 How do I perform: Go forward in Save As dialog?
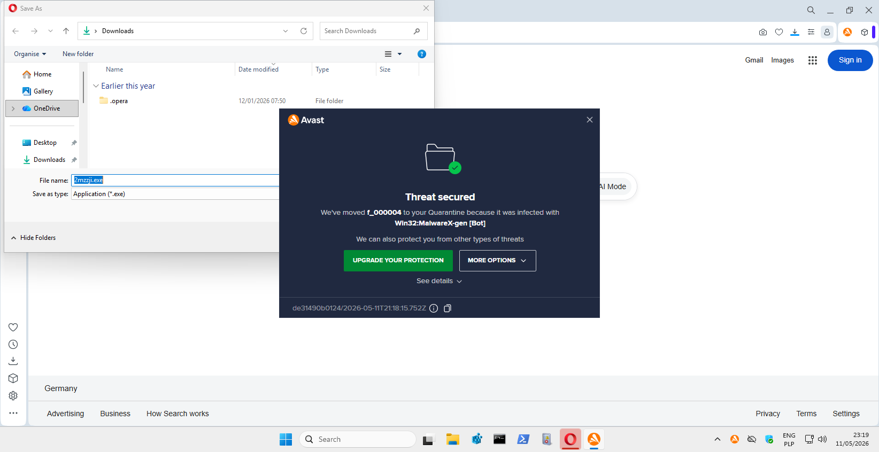click(x=34, y=31)
